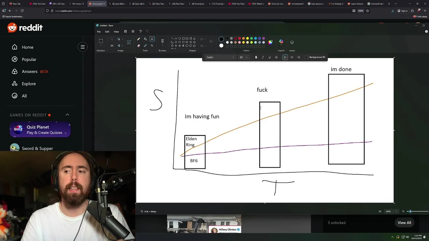The image size is (429, 241).
Task: Select the Eraser tool in Paint
Action: click(138, 46)
